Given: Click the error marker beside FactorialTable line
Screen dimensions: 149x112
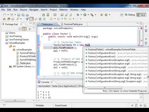Looking at the screenshot, I should tap(38, 45).
